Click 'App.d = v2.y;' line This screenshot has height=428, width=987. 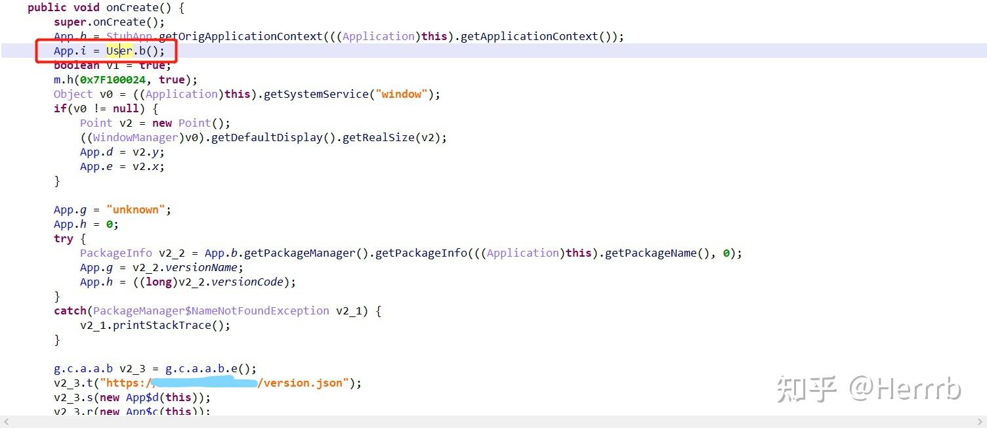[x=122, y=152]
